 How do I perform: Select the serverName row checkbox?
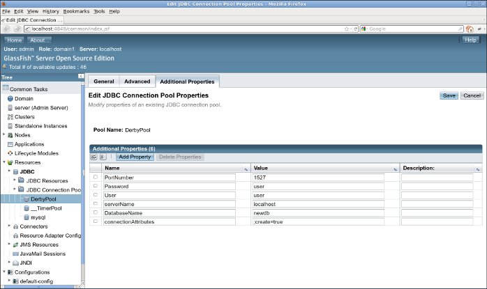pyautogui.click(x=96, y=204)
